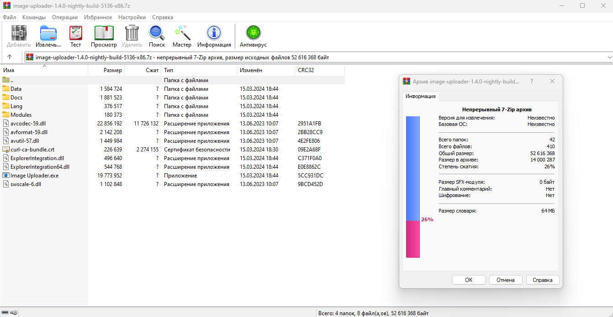Click the compression ratio bar graphic
Image resolution: width=613 pixels, height=317 pixels.
pyautogui.click(x=413, y=187)
